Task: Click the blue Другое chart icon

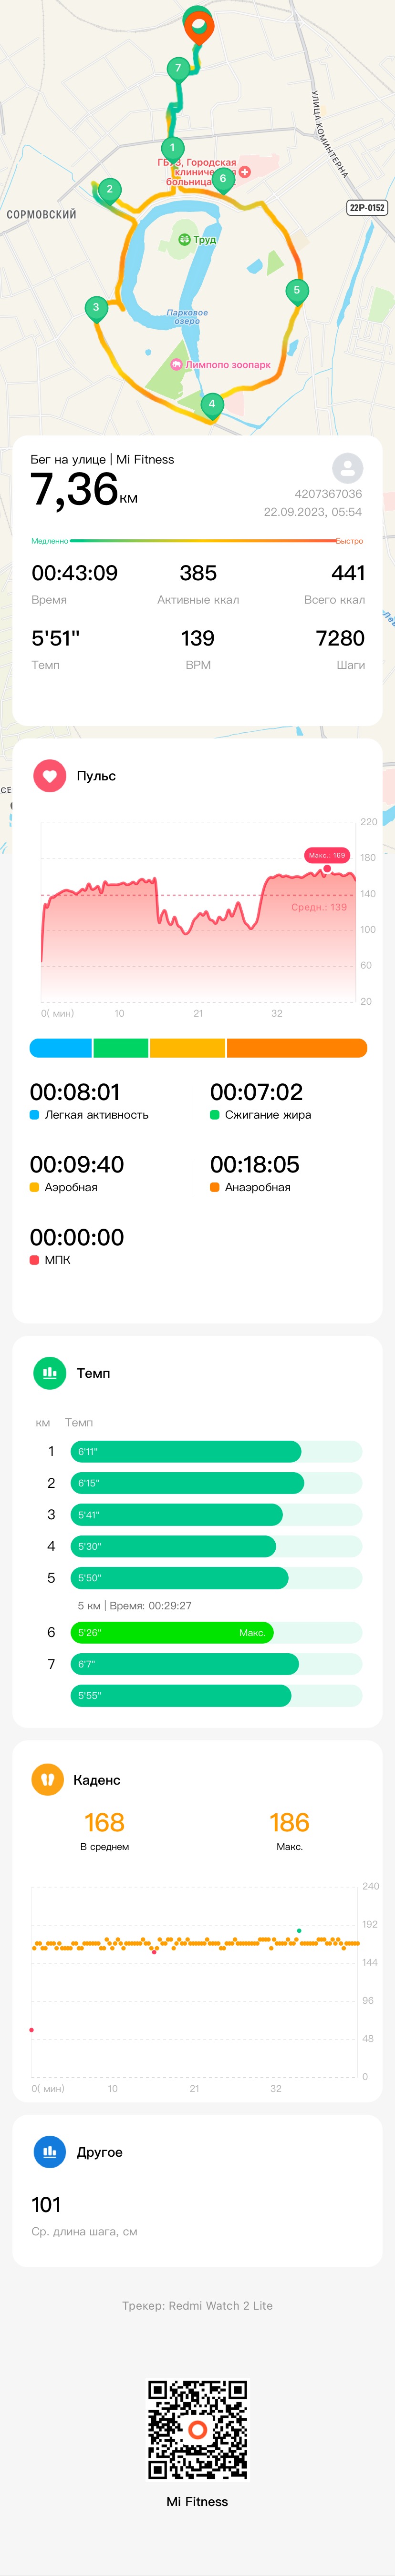Action: click(x=49, y=2151)
